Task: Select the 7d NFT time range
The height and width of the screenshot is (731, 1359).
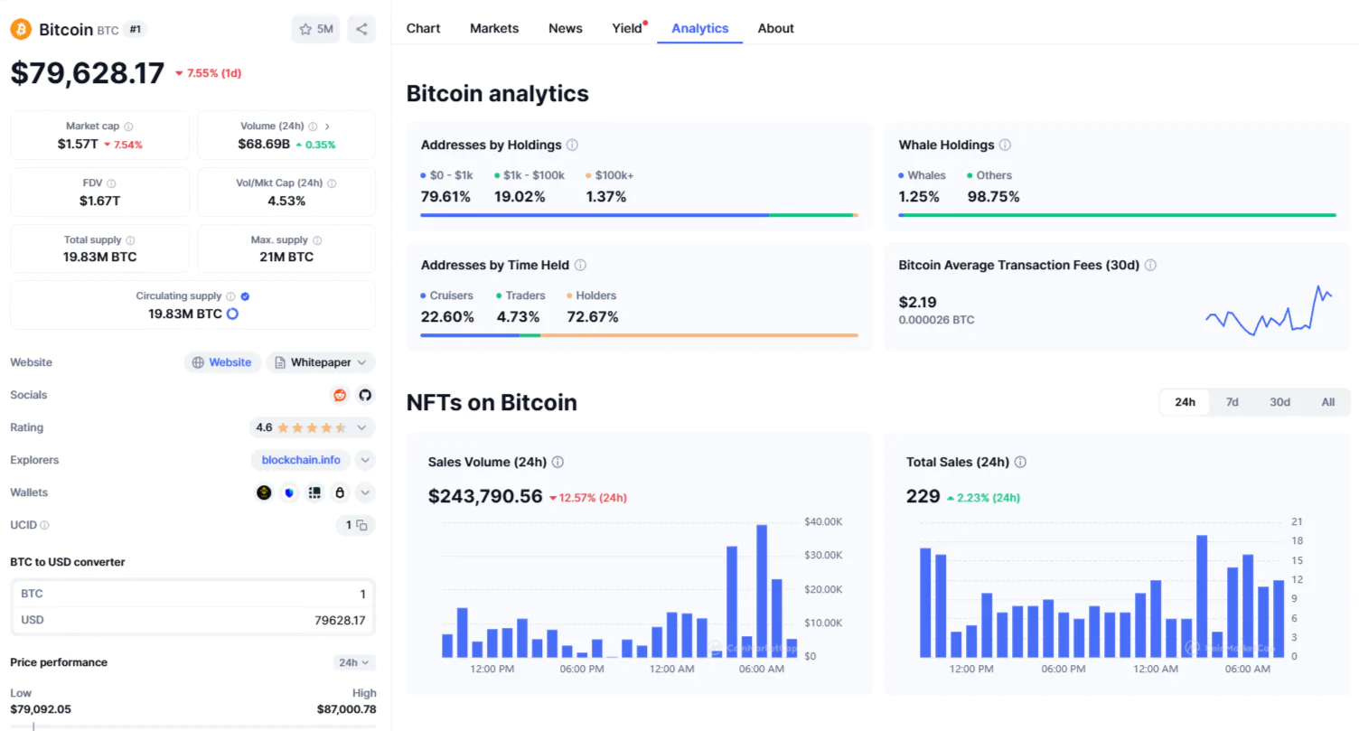Action: (x=1232, y=402)
